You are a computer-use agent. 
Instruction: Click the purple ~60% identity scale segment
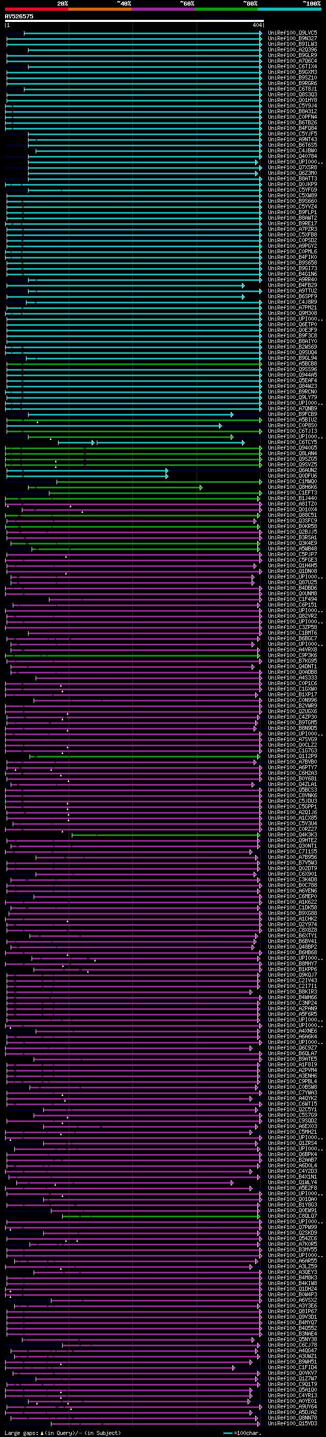164,9
